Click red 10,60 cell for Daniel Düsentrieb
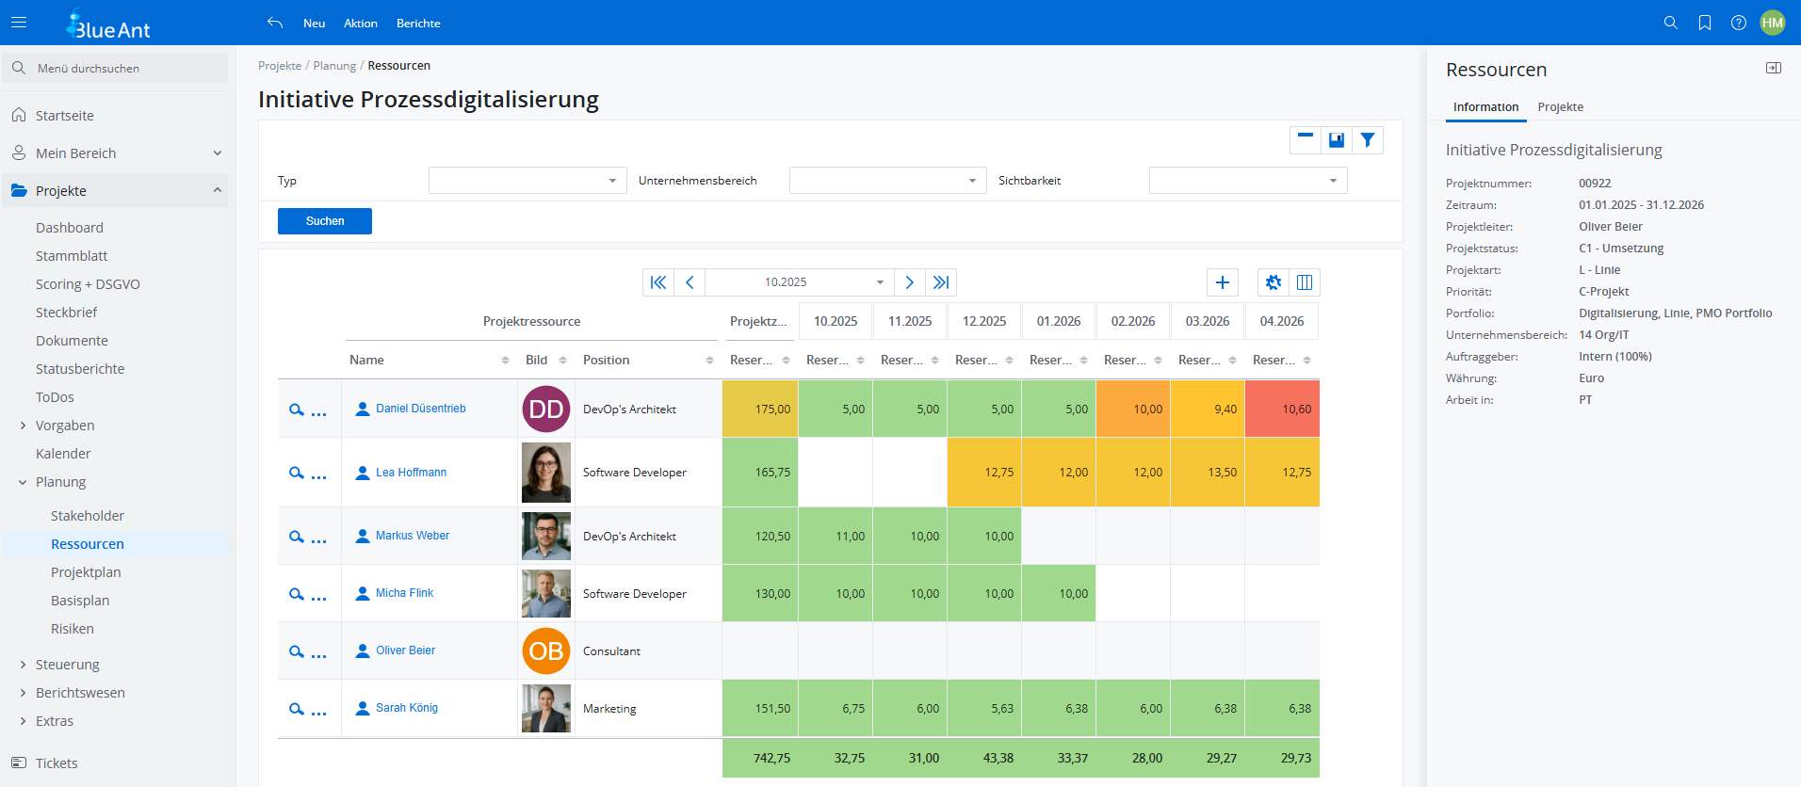 click(x=1282, y=410)
